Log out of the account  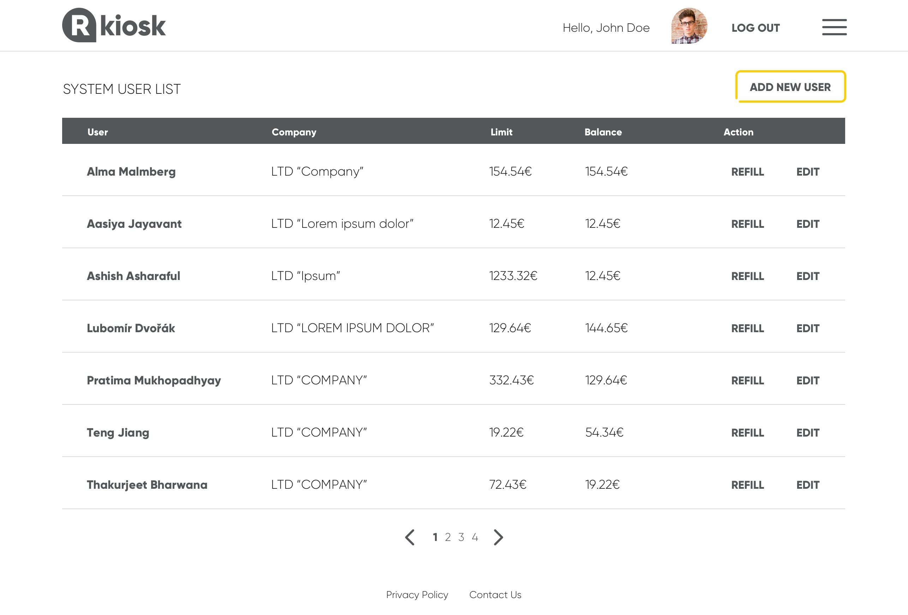pyautogui.click(x=755, y=28)
